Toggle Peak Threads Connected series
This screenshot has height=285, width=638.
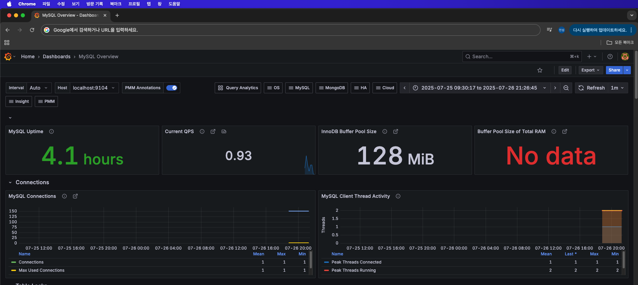(x=356, y=262)
